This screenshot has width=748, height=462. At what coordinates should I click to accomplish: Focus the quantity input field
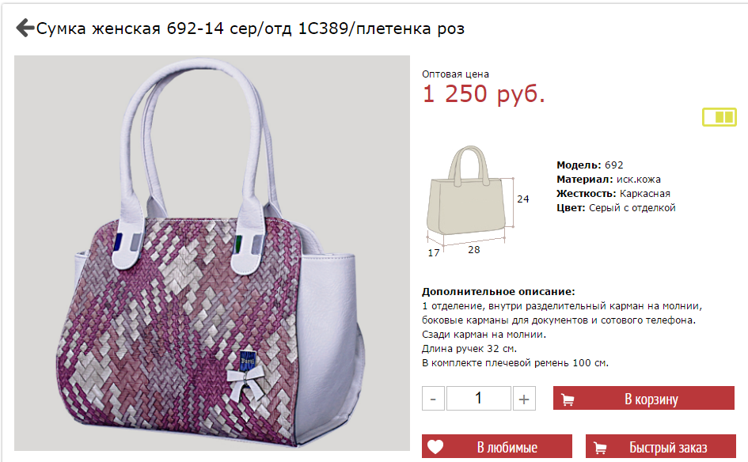(478, 399)
